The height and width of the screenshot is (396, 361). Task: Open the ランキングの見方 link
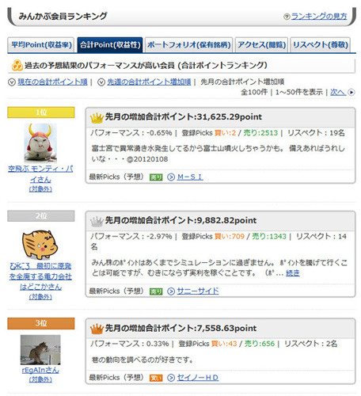point(319,17)
